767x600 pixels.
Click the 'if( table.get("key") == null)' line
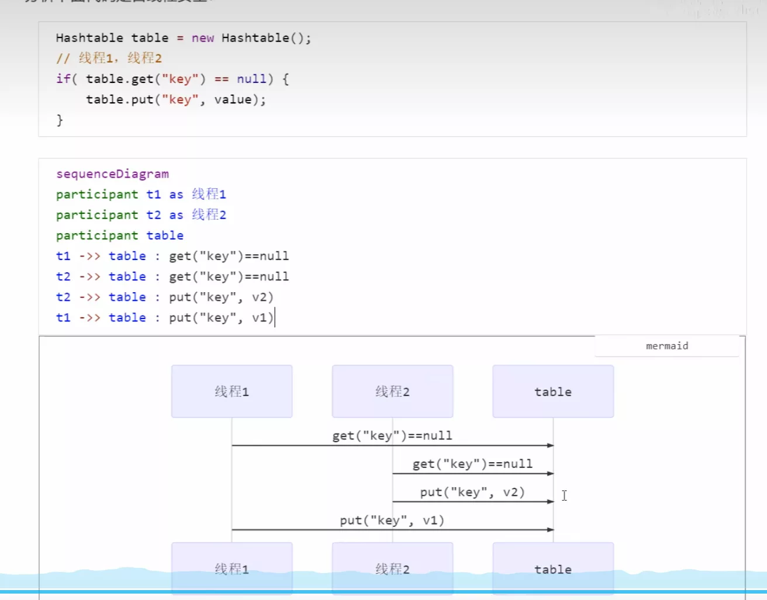[172, 79]
